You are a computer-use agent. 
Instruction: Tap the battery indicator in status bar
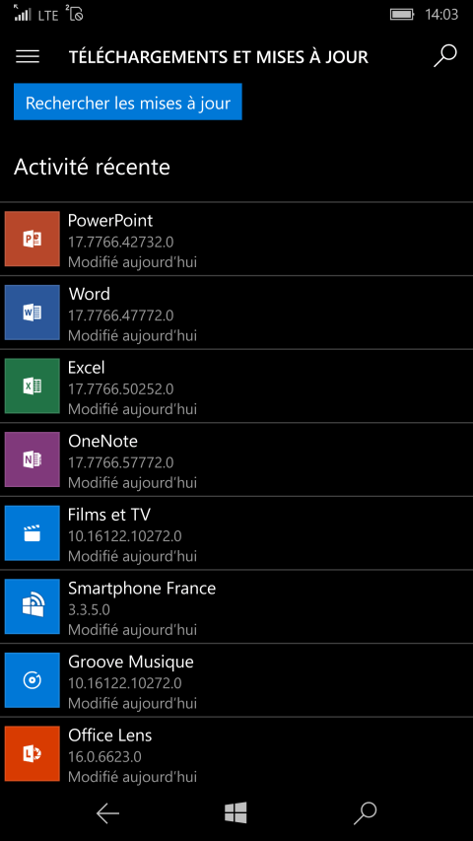click(402, 15)
